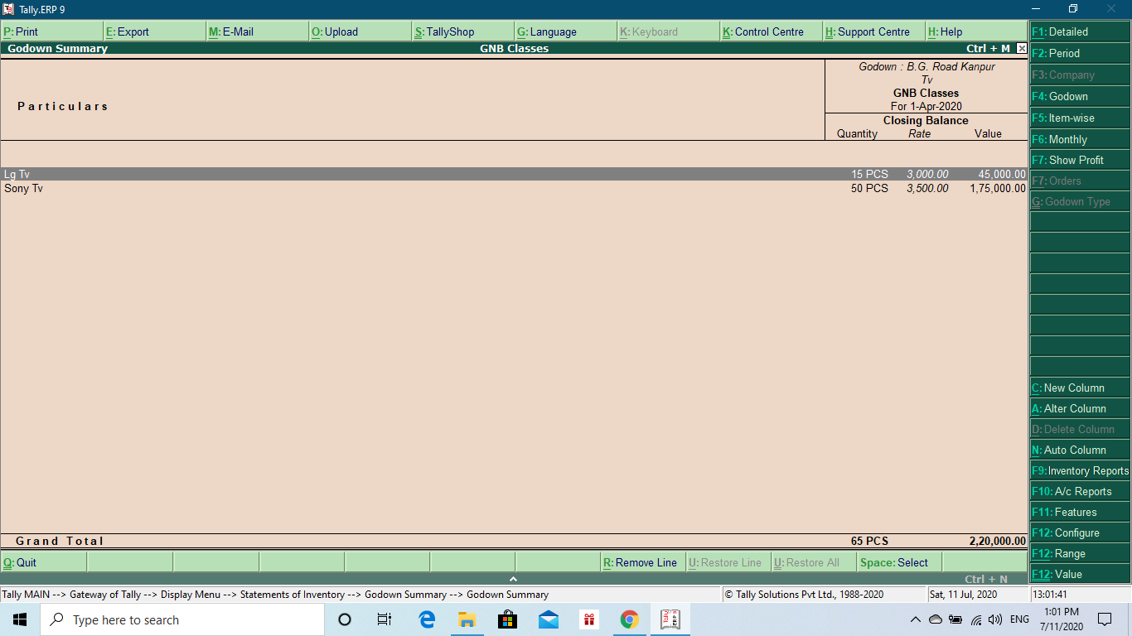Open Cortana circle icon
Viewport: 1132px width, 636px height.
(345, 619)
